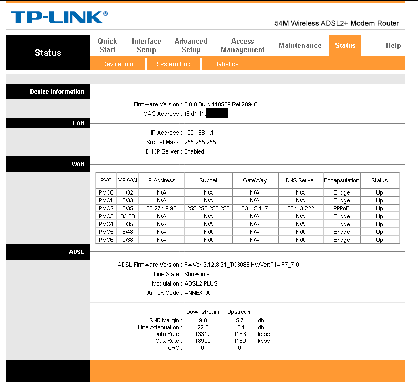418x386 pixels.
Task: Click the Line State Showtime value
Action: [197, 275]
